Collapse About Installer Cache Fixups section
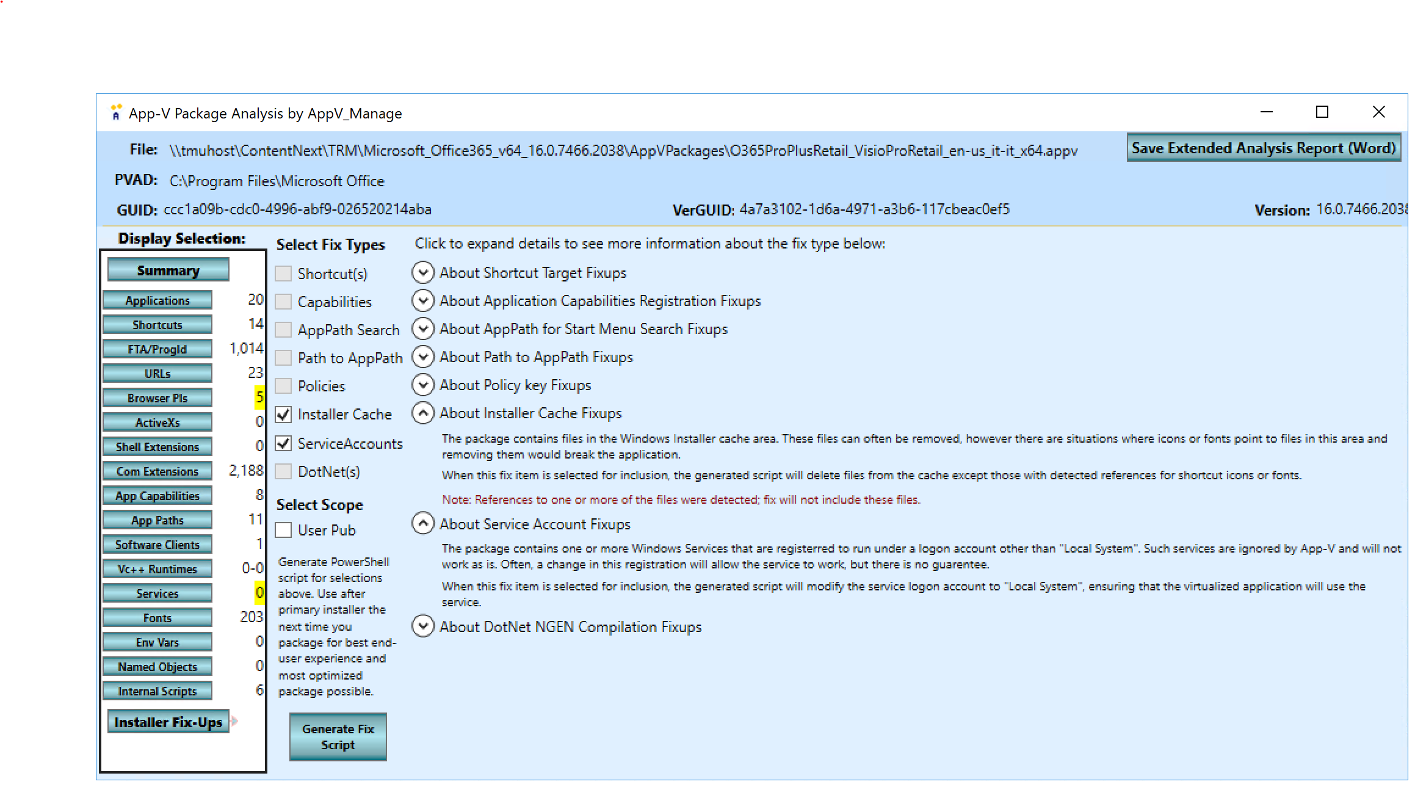 [423, 413]
